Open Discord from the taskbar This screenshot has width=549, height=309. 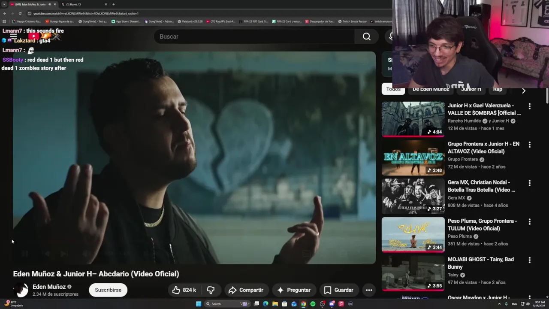pos(332,304)
